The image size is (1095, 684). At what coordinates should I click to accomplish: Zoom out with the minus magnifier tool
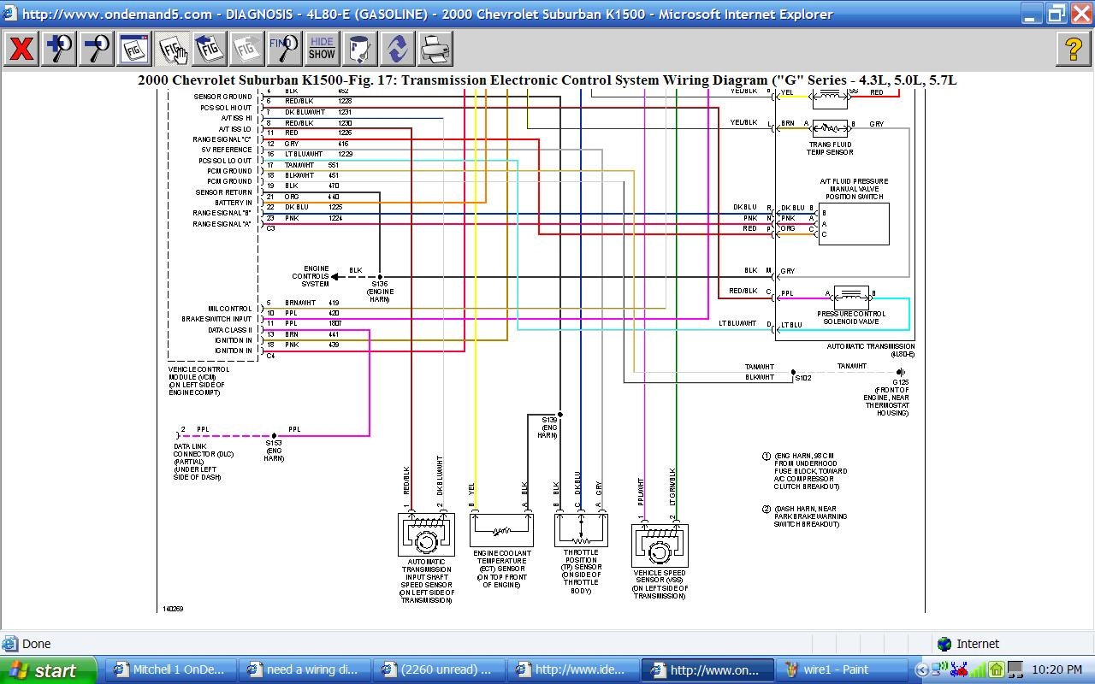point(96,49)
